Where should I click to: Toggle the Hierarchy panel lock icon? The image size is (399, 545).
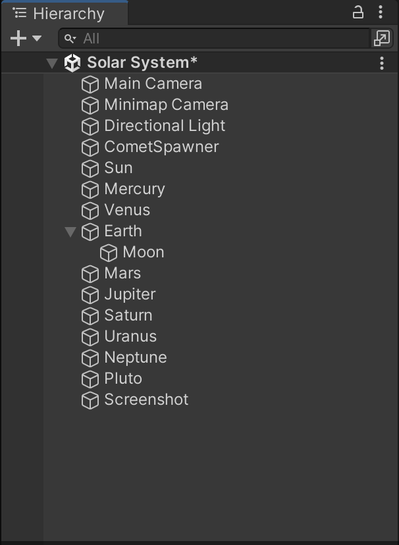[358, 13]
